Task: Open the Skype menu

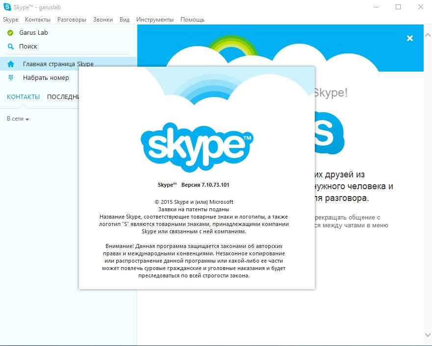Action: [10, 20]
